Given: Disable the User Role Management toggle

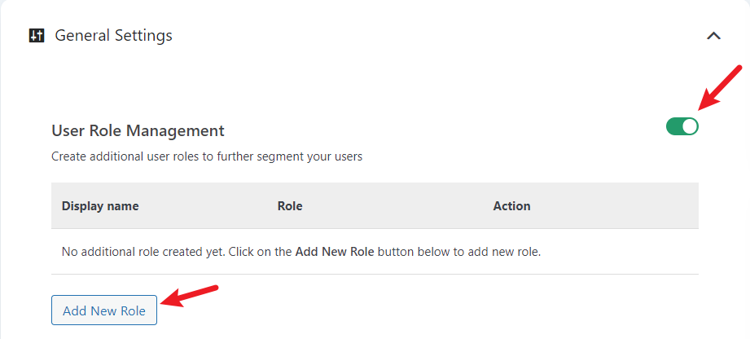Looking at the screenshot, I should click(682, 126).
